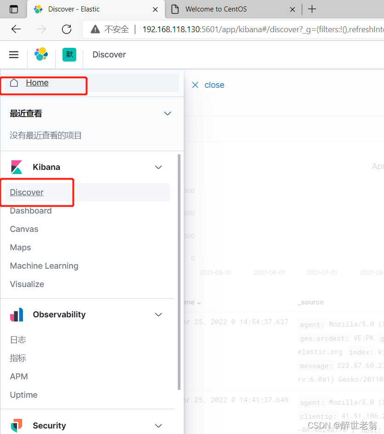
Task: Click the Security section heading
Action: (49, 425)
